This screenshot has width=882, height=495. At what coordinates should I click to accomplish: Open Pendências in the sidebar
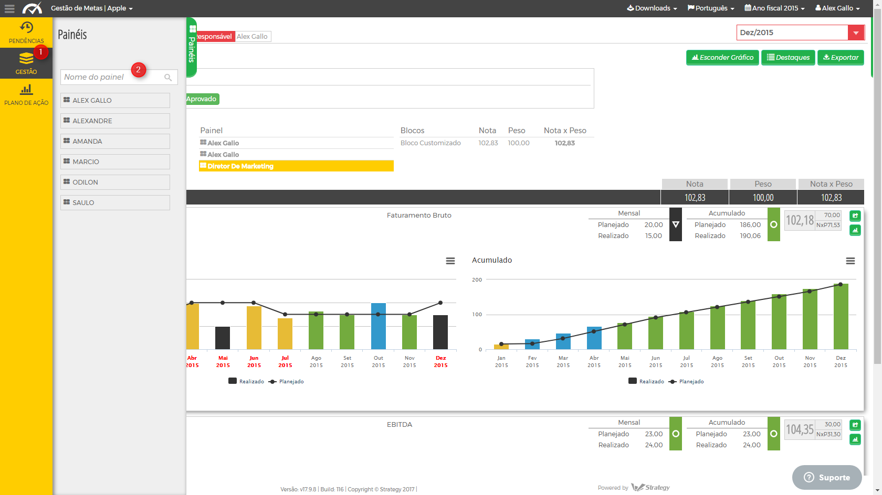click(26, 33)
